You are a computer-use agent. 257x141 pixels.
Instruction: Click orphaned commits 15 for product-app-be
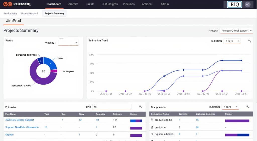point(197,120)
